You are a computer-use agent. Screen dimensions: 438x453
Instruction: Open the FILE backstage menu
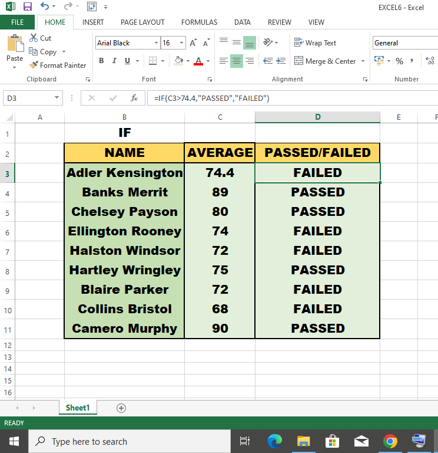[17, 22]
